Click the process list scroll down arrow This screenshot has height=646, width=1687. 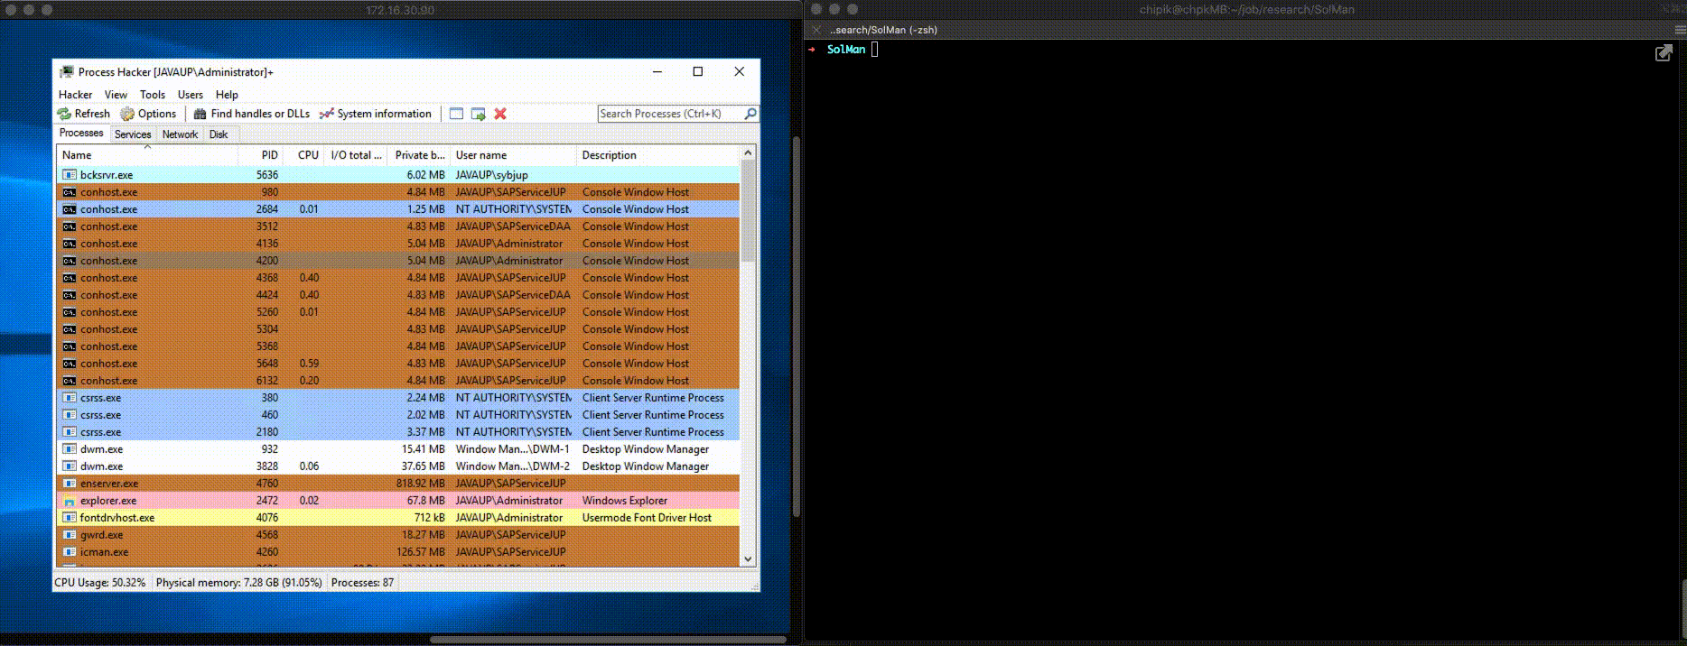point(748,559)
